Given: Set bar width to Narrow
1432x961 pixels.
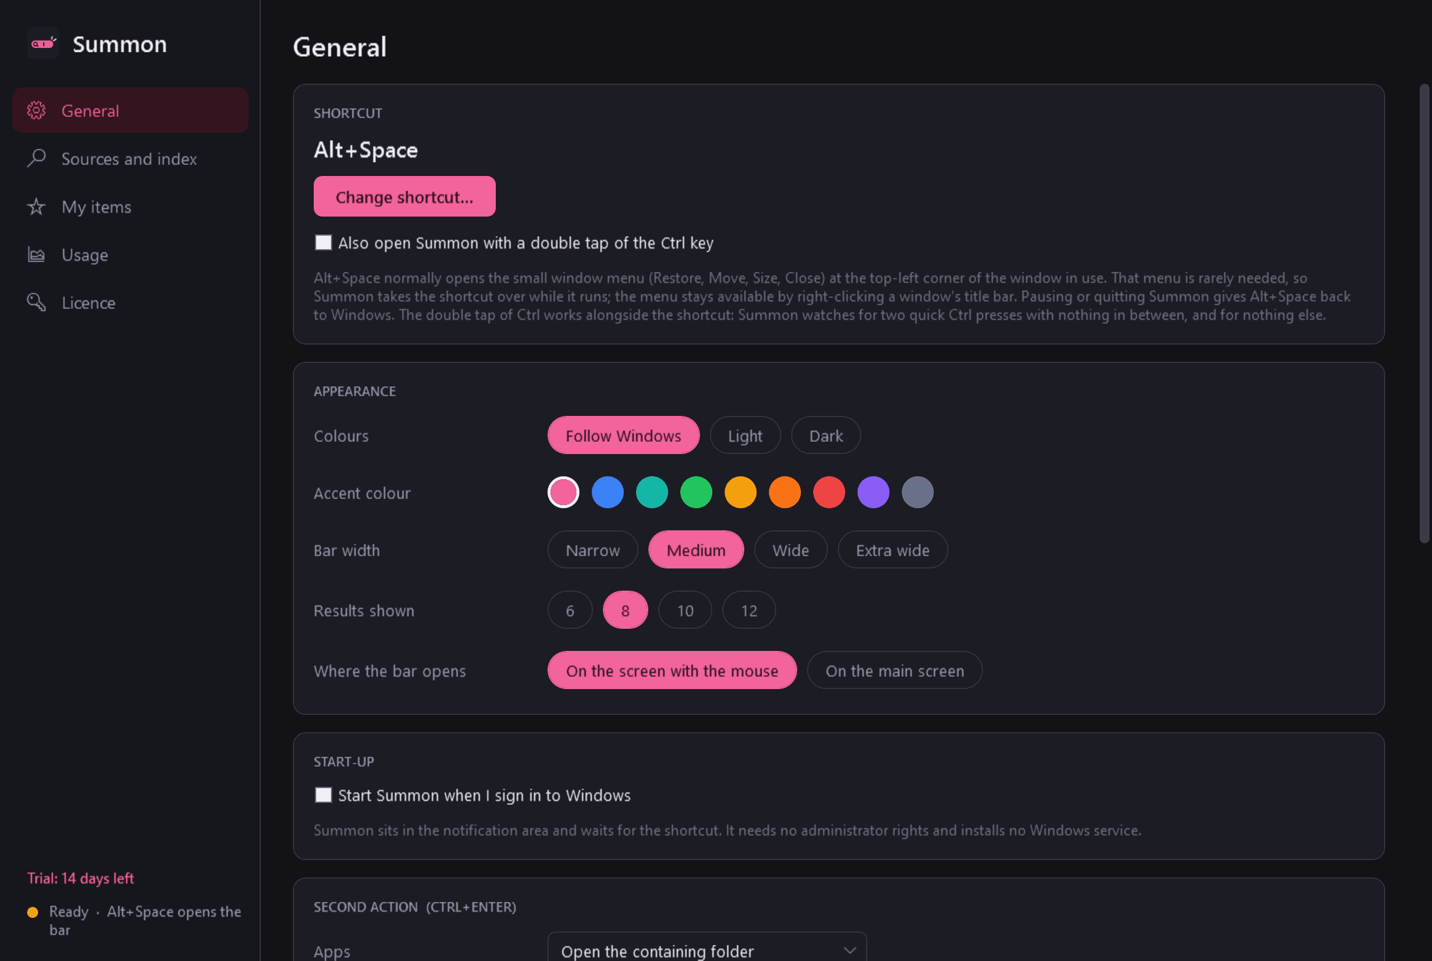Looking at the screenshot, I should click(592, 549).
